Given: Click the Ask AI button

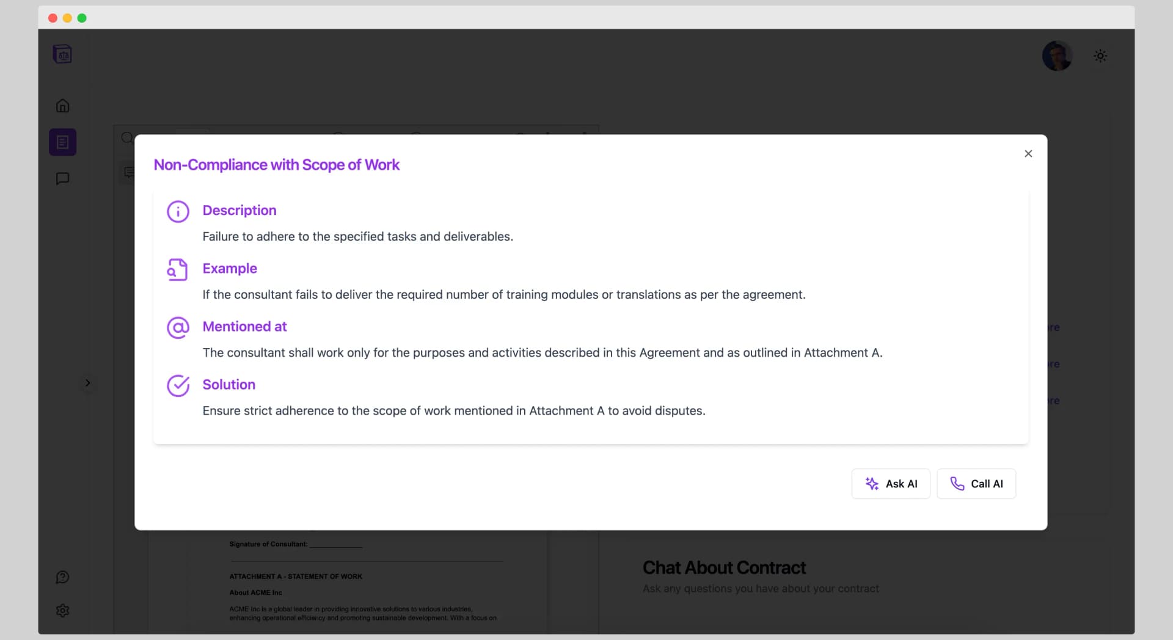Looking at the screenshot, I should click(891, 484).
